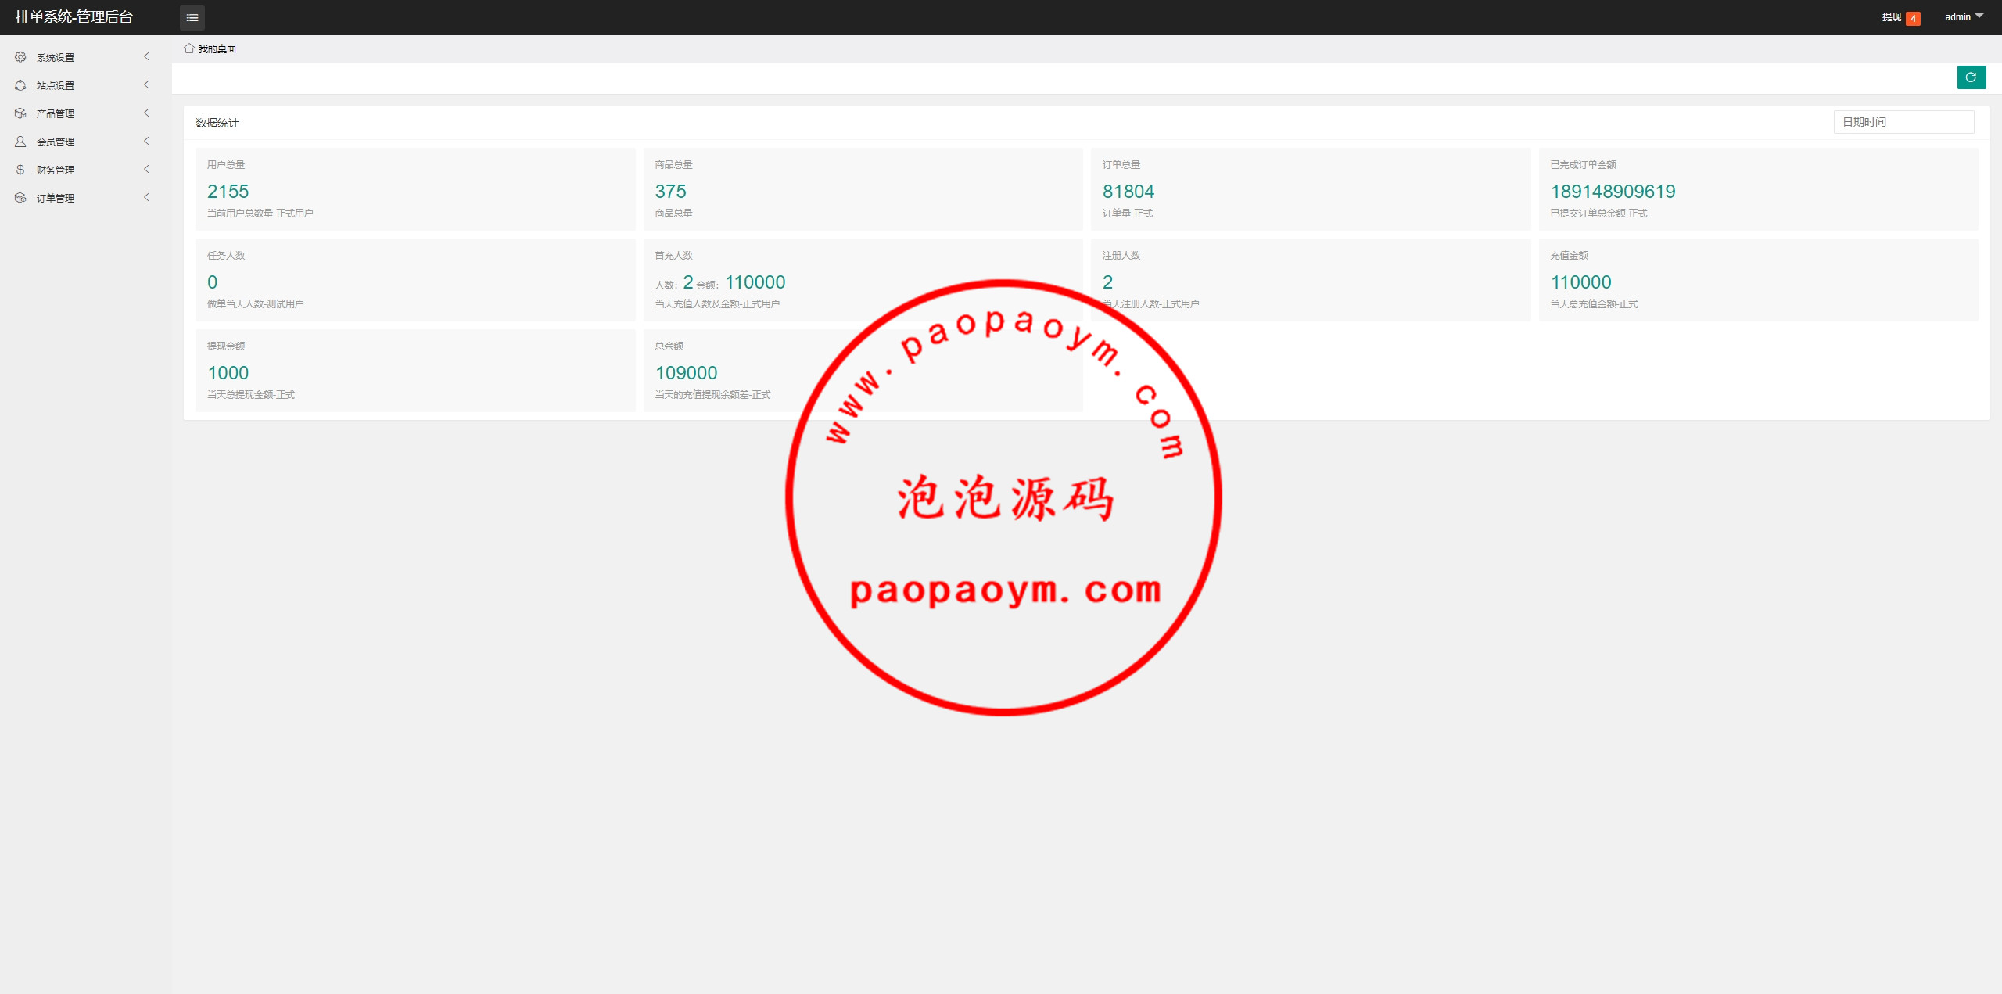Click the 产品管理 box icon
This screenshot has height=994, width=2002.
pyautogui.click(x=20, y=113)
